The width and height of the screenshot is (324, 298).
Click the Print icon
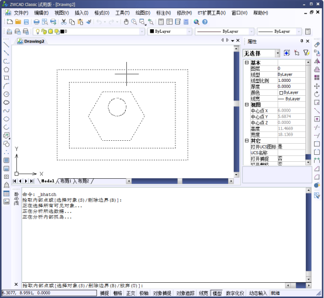[36, 22]
